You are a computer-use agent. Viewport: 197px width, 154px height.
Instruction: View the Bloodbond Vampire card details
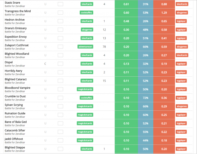18,87
